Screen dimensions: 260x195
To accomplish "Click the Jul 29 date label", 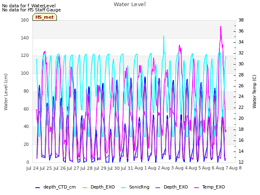I will 100,168.
